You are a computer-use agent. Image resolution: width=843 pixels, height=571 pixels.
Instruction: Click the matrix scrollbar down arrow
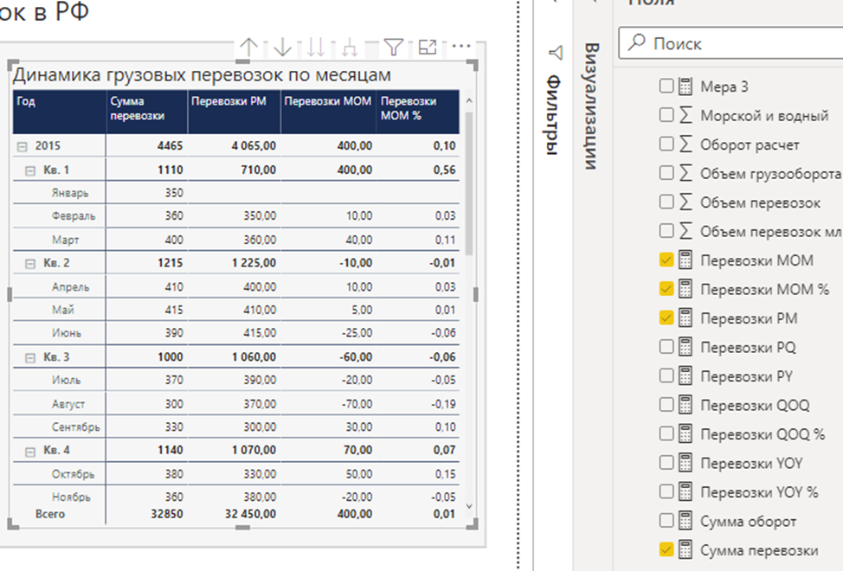(x=469, y=506)
